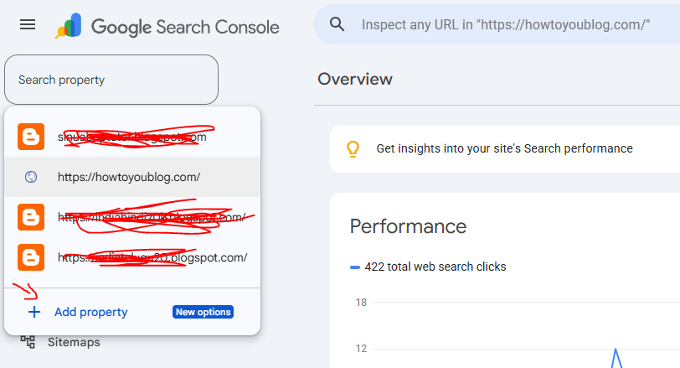Click the blue peak in Performance chart
This screenshot has height=368, width=680.
(x=616, y=358)
